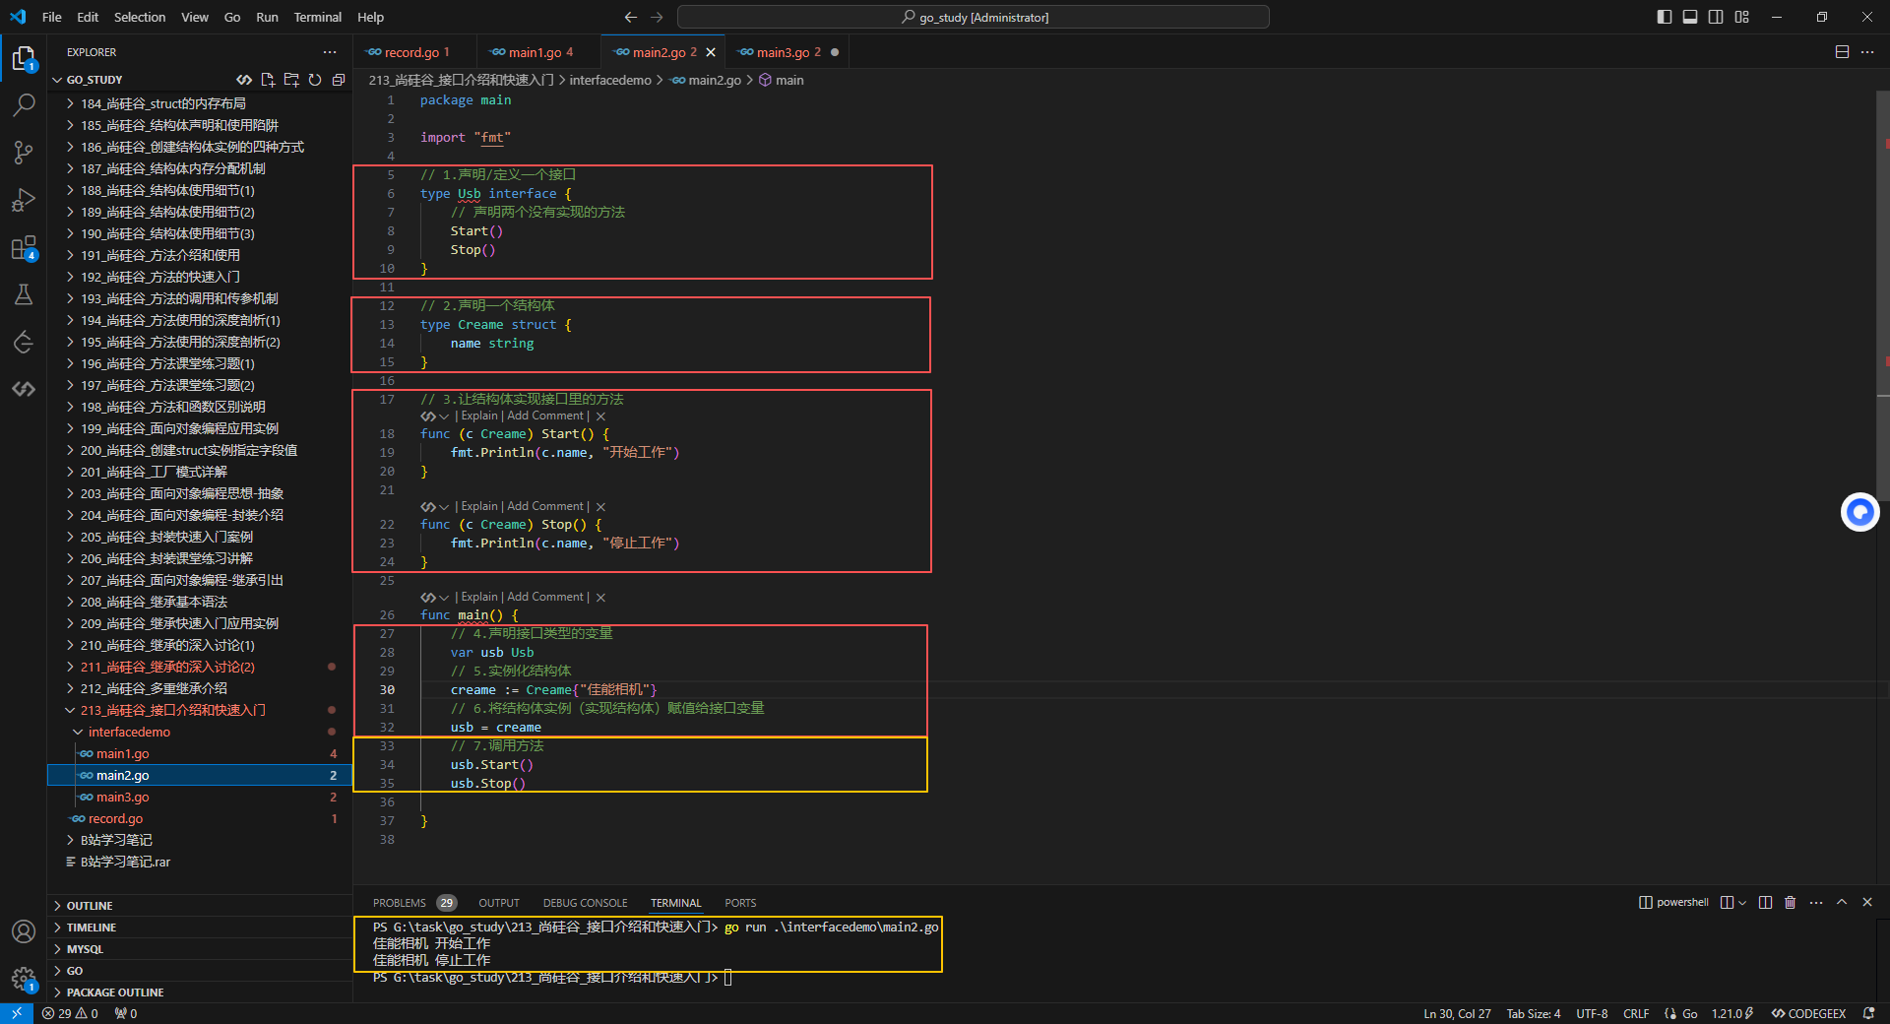Click the go_study command center search box
The height and width of the screenshot is (1024, 1890).
pos(974,17)
